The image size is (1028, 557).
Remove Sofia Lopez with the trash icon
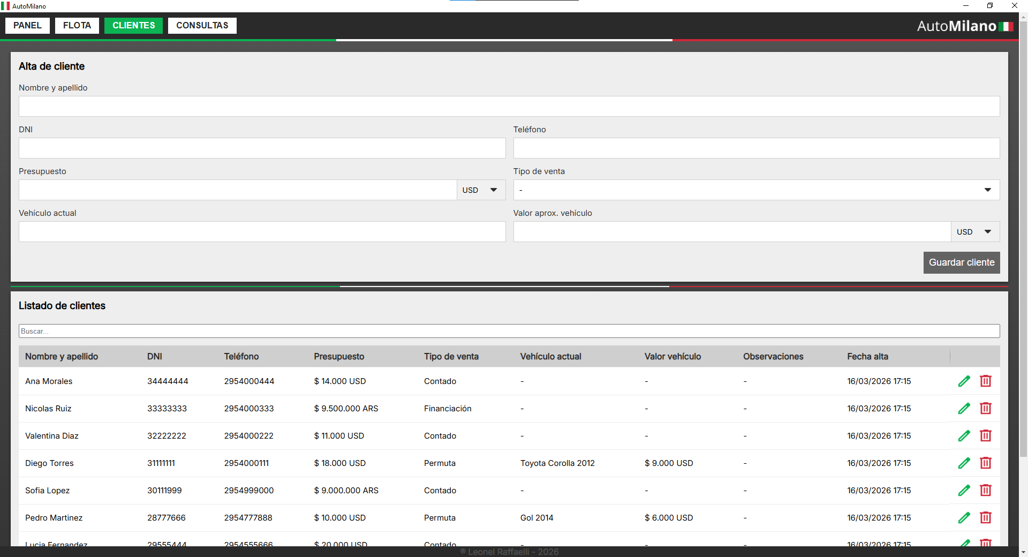point(985,491)
